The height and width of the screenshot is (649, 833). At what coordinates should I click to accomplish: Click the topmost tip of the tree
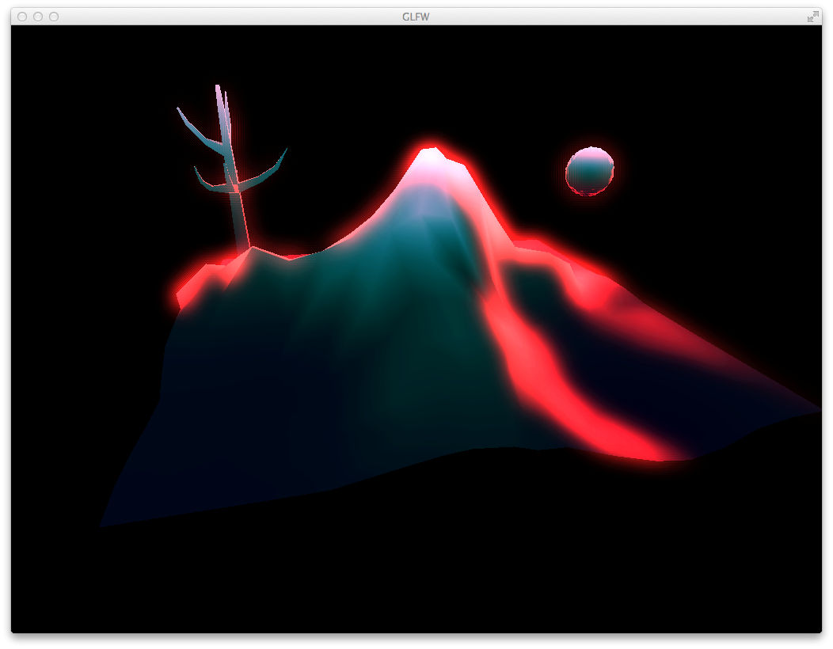[x=218, y=87]
